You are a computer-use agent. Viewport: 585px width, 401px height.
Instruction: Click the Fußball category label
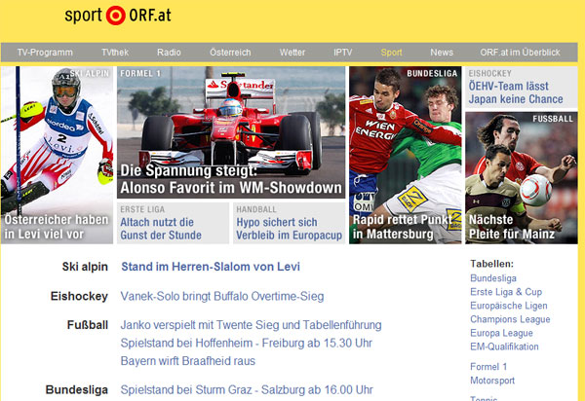tap(88, 325)
